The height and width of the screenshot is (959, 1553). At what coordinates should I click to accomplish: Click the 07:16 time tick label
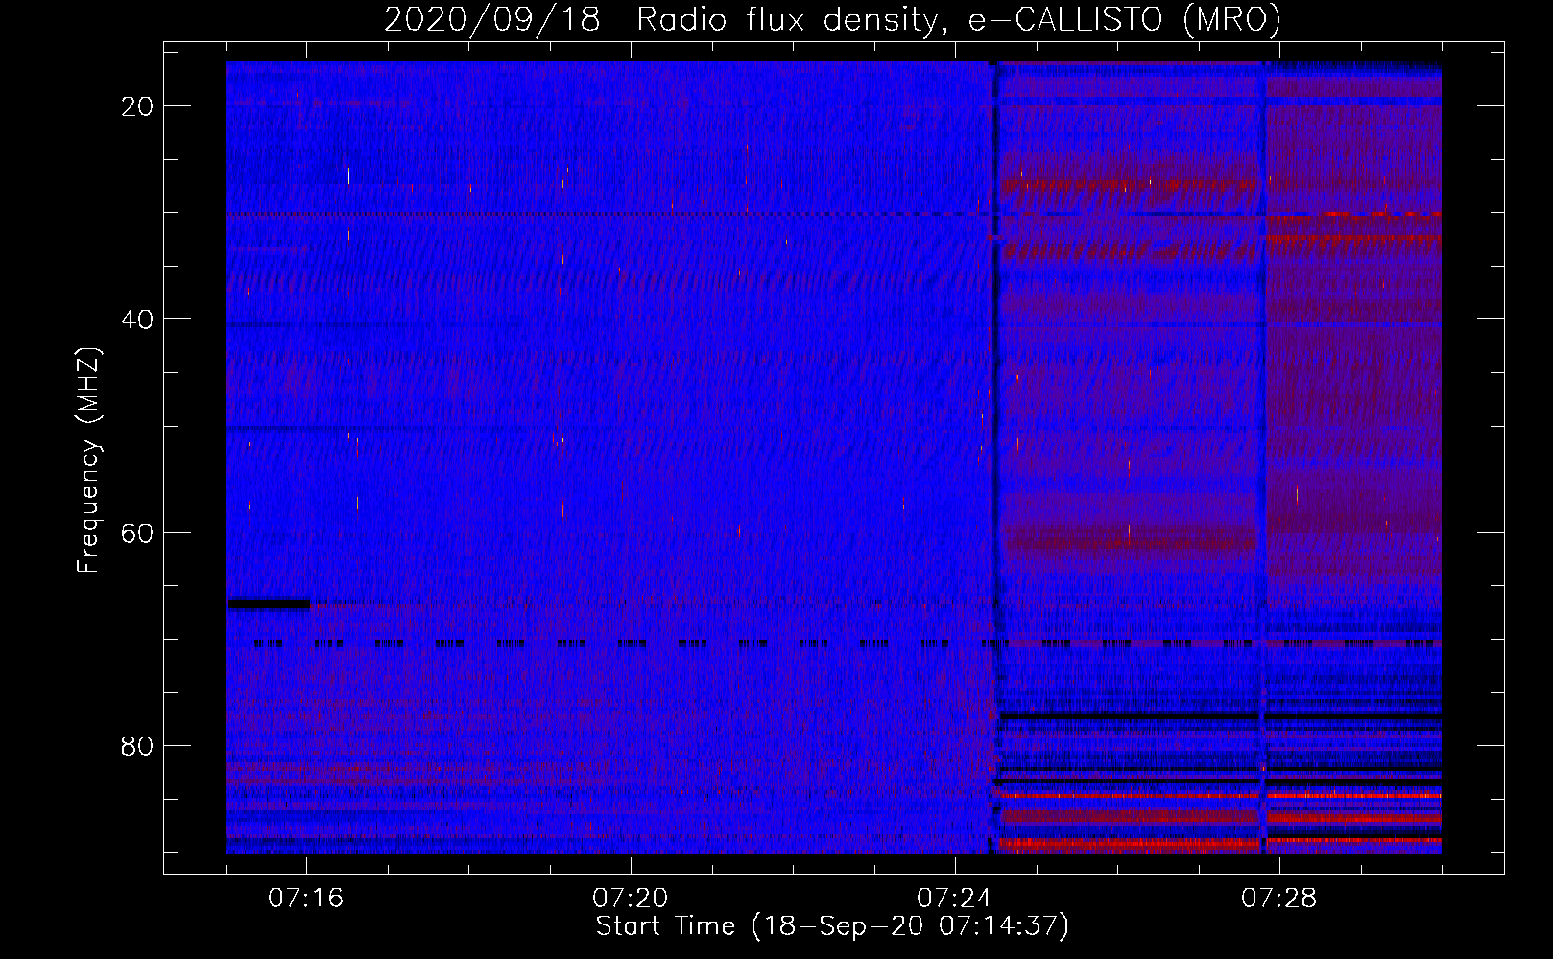pos(306,899)
